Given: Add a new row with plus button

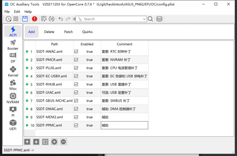Looking at the screenshot, I should click(x=55, y=142).
